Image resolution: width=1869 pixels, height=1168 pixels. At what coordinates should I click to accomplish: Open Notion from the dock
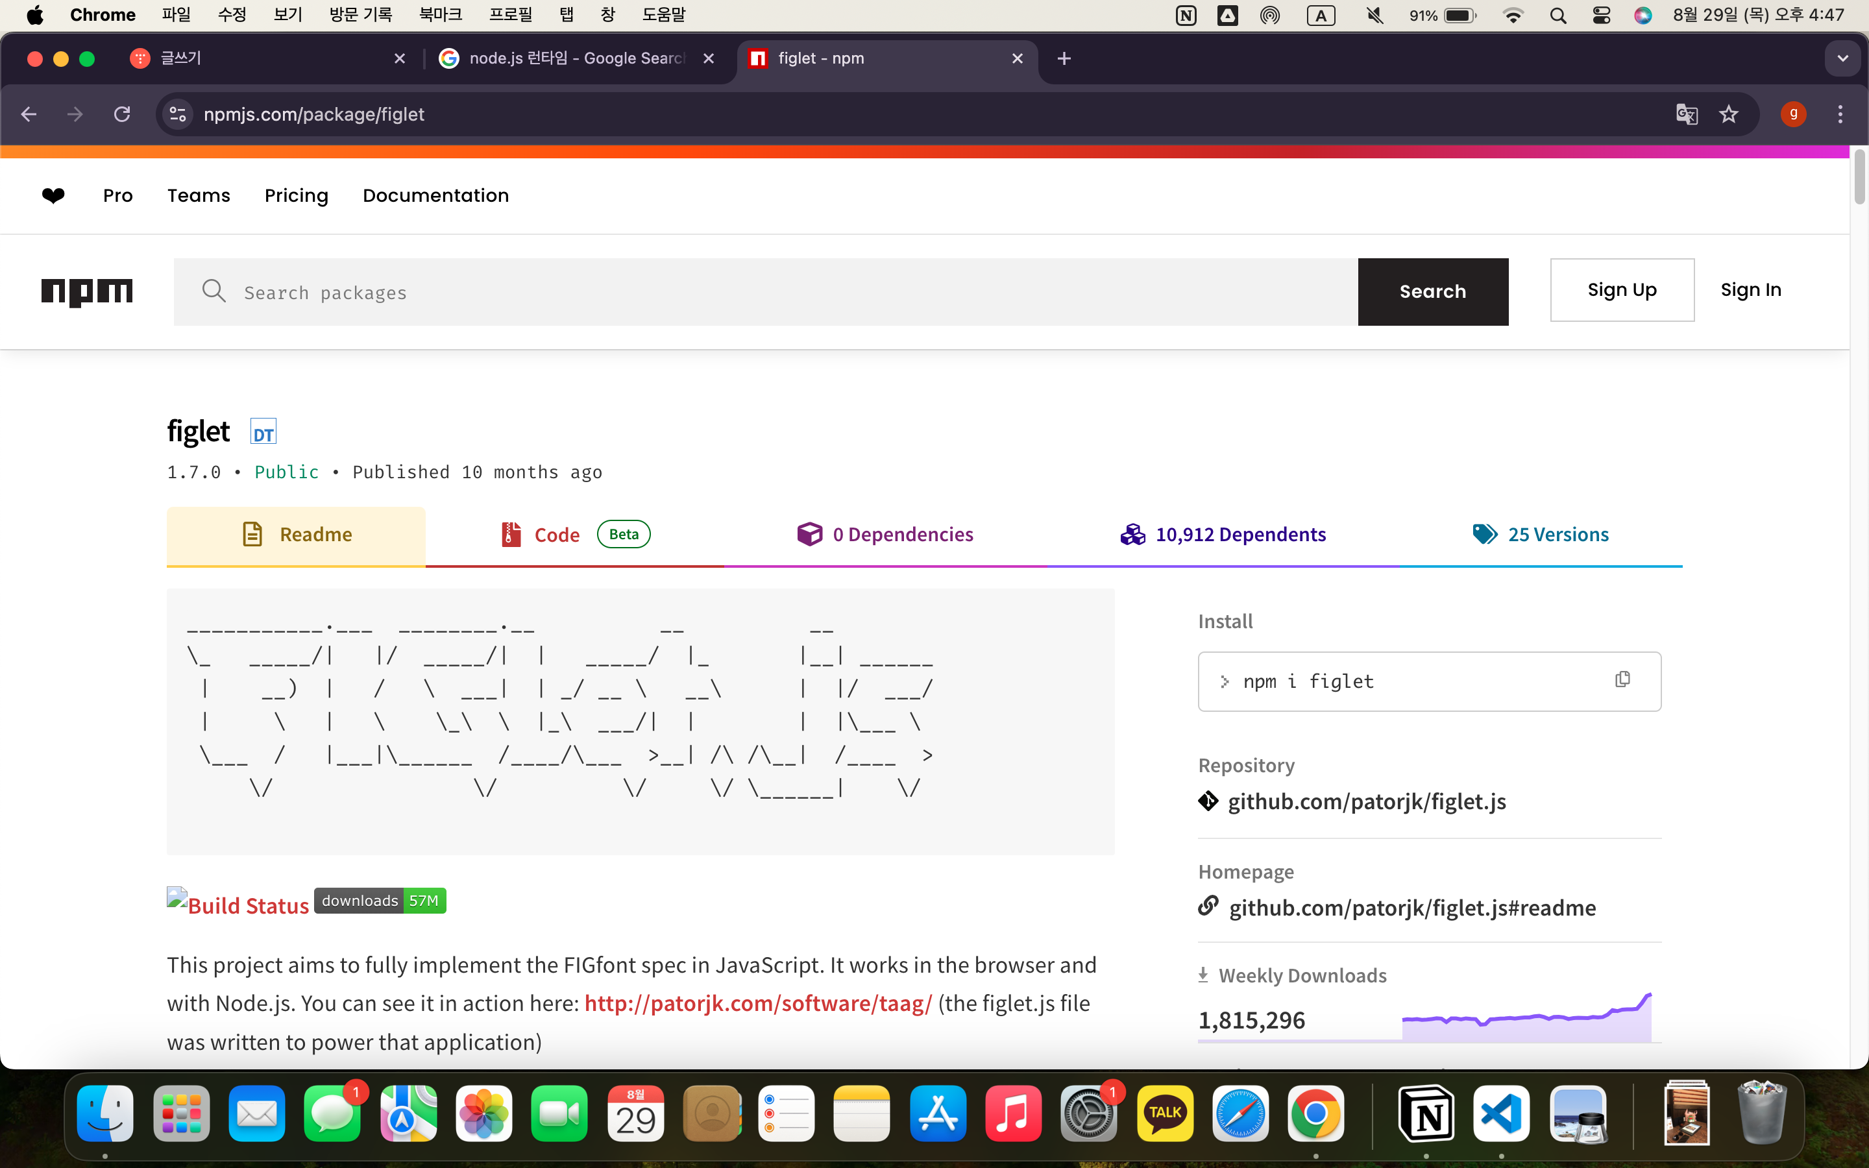click(x=1426, y=1114)
